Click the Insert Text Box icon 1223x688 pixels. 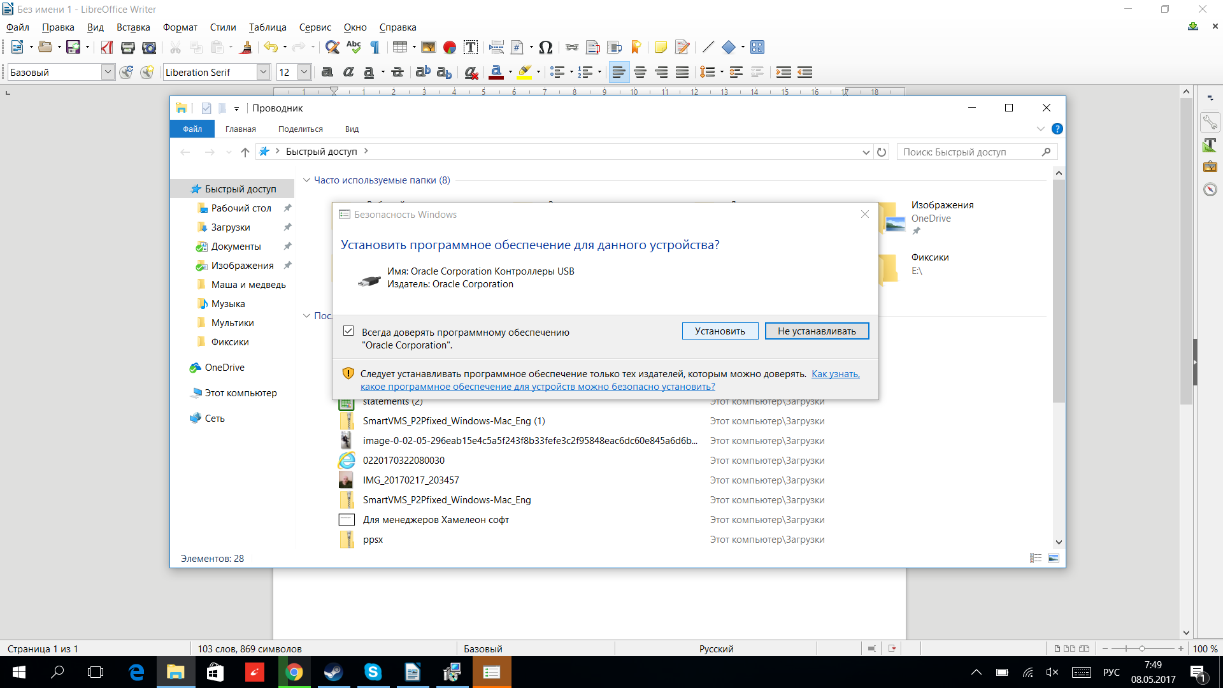point(471,47)
